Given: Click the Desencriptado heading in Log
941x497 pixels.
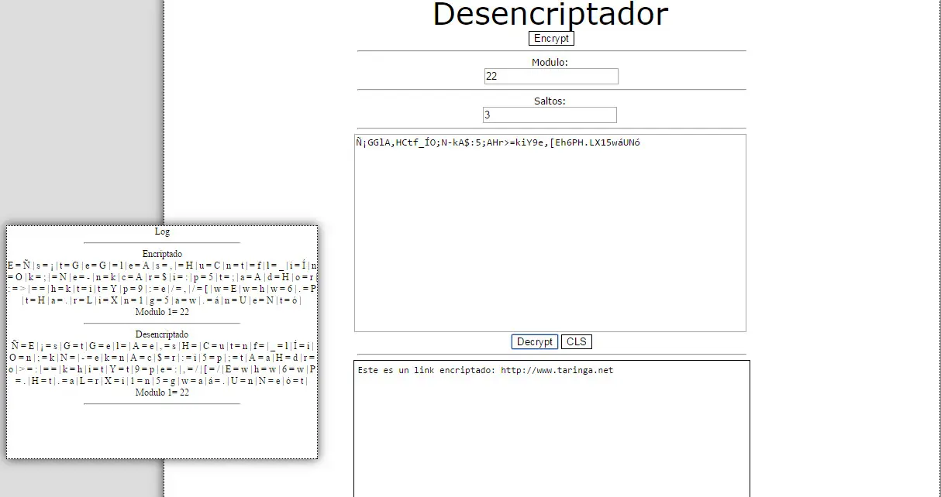Looking at the screenshot, I should click(161, 334).
